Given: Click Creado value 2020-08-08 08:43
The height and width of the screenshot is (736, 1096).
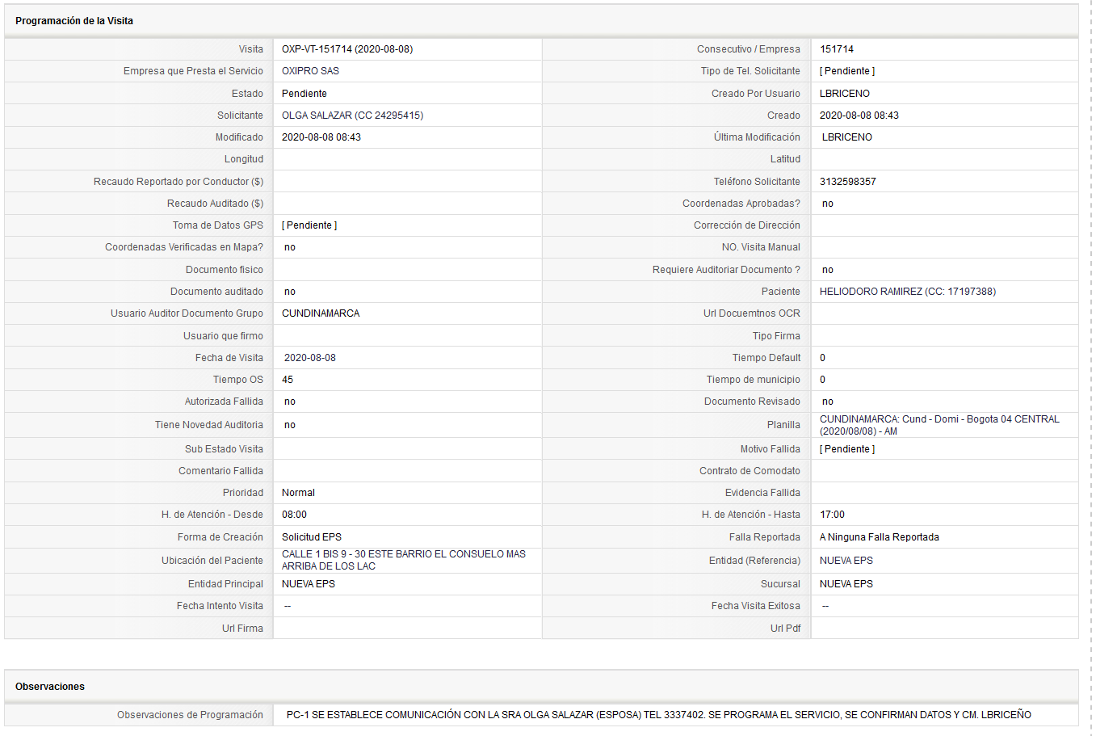Looking at the screenshot, I should pyautogui.click(x=859, y=116).
